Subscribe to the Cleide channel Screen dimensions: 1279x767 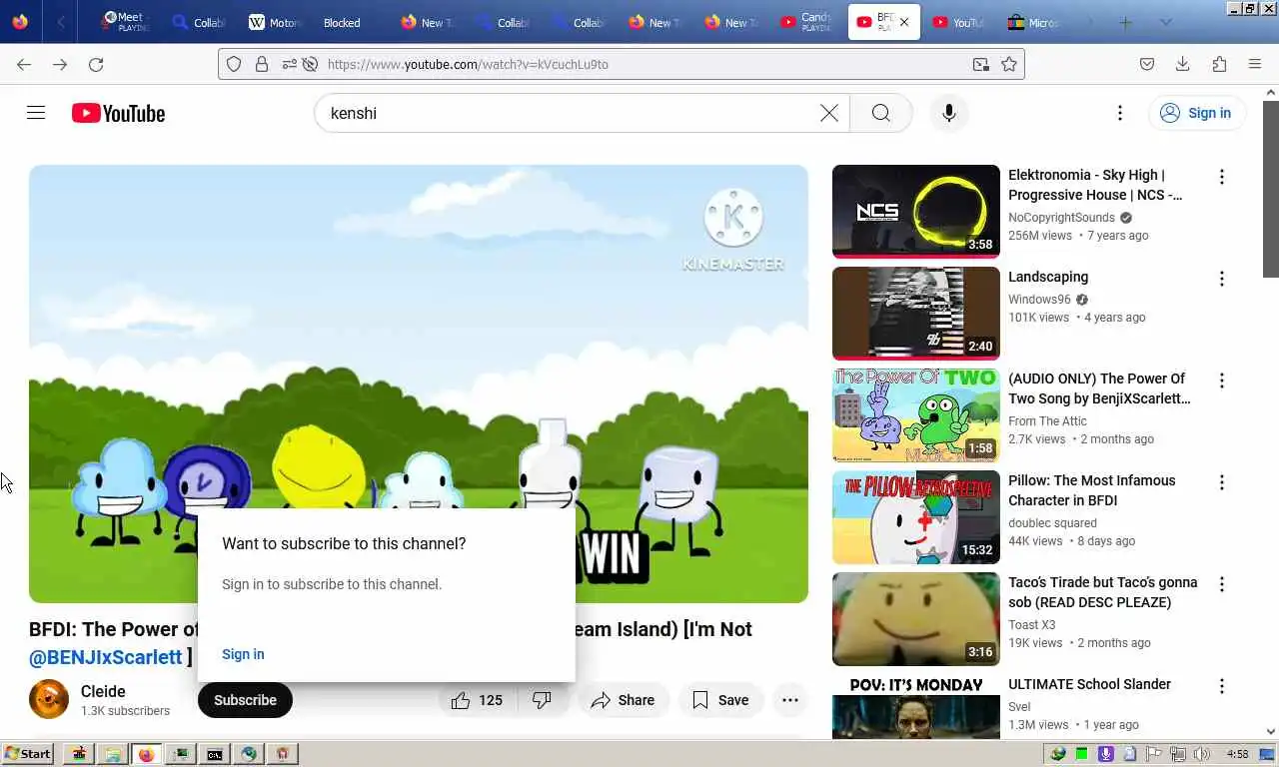pyautogui.click(x=245, y=700)
